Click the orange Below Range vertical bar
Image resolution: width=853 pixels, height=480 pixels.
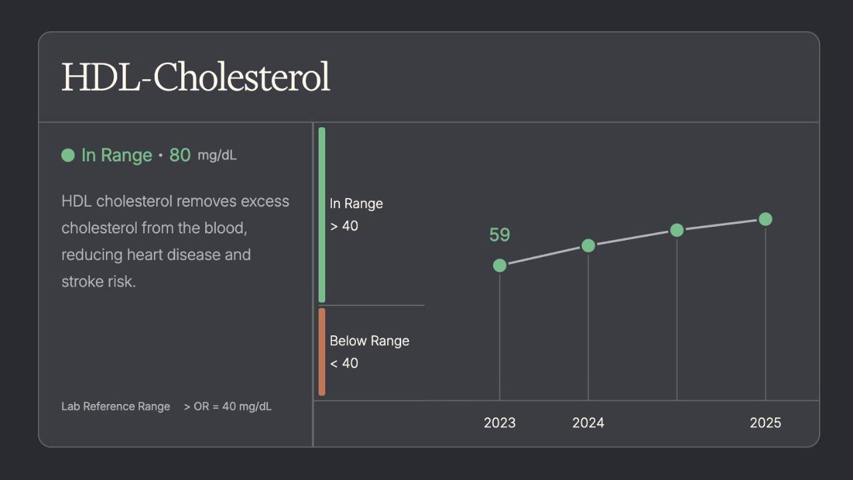coord(322,351)
